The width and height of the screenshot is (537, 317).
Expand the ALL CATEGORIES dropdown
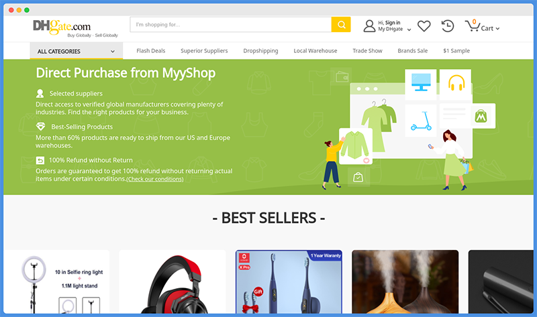[x=76, y=52]
